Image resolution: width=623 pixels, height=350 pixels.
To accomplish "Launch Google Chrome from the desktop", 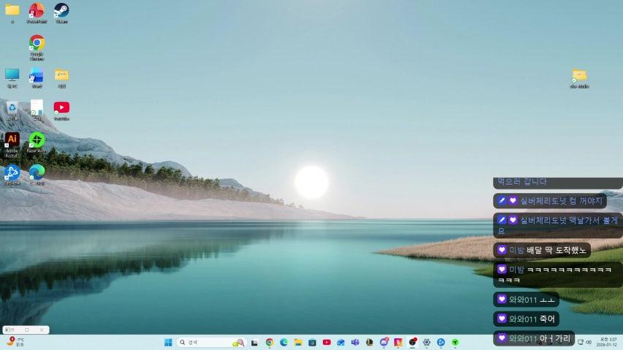I will coord(37,44).
